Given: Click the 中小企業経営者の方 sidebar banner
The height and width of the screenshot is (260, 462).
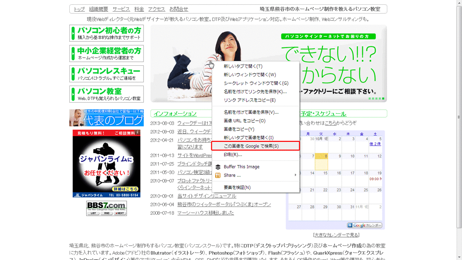Looking at the screenshot, I should point(106,53).
